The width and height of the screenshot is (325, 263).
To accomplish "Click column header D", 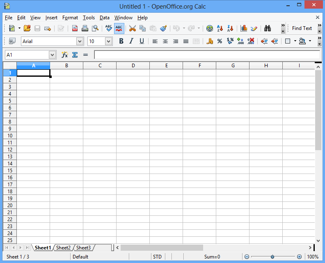I will click(x=133, y=66).
